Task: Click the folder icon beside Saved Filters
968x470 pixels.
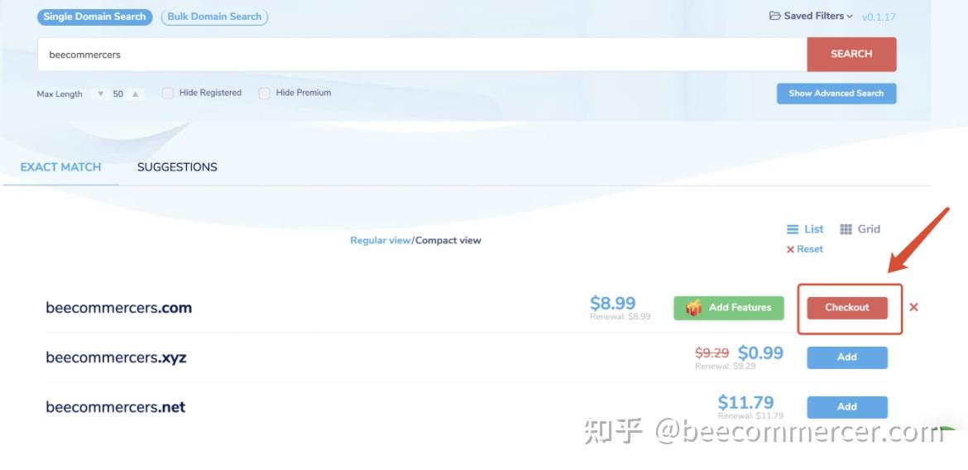Action: [774, 16]
